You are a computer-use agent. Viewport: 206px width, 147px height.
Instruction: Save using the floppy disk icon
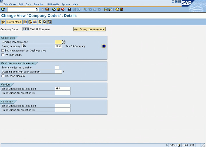(x=47, y=9)
